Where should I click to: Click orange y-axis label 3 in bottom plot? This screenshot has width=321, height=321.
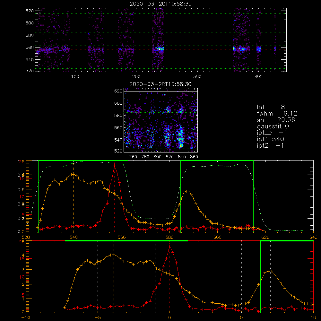(x=23, y=270)
